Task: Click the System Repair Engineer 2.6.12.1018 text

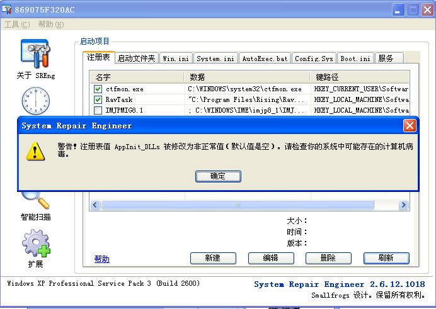Action: [x=340, y=284]
